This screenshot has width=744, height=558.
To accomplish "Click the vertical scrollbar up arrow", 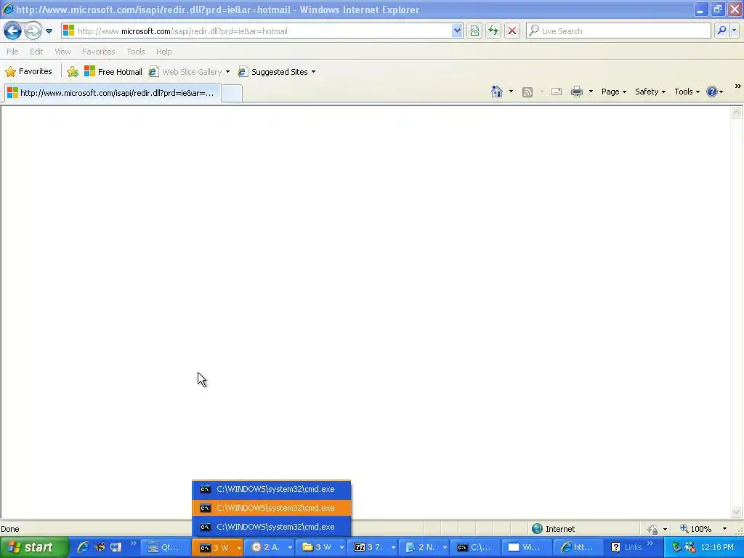I will point(736,113).
